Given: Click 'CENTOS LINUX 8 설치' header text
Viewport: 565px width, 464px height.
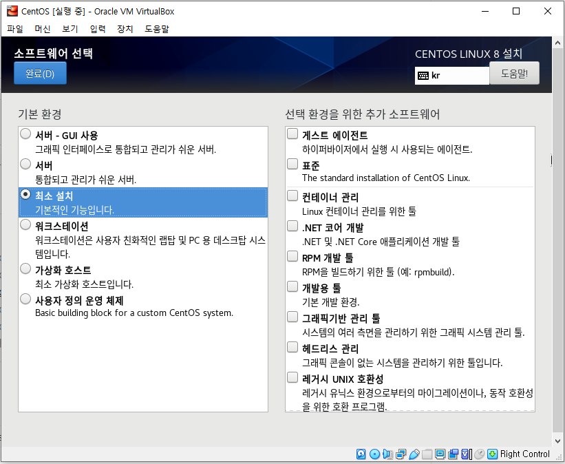Looking at the screenshot, I should (x=469, y=54).
